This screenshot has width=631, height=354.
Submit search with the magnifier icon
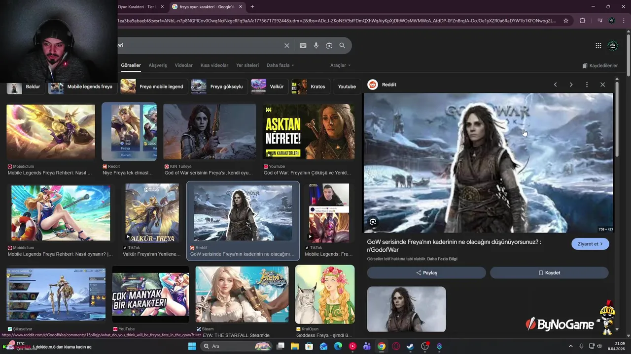pyautogui.click(x=342, y=45)
